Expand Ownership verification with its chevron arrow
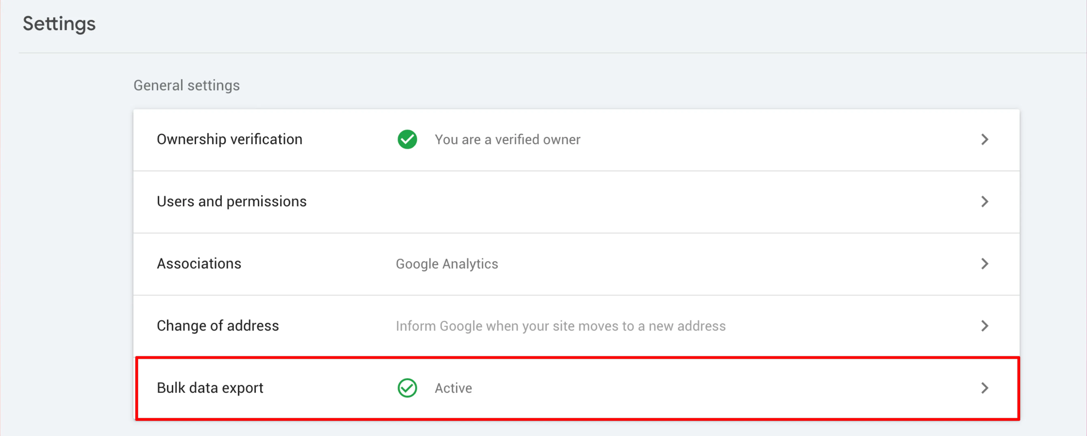Screen dimensions: 1087x436 pyautogui.click(x=985, y=140)
